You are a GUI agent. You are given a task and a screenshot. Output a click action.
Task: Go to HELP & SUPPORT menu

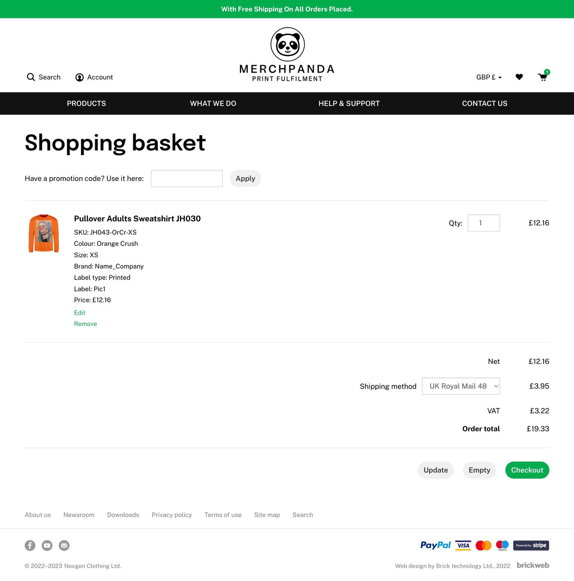pyautogui.click(x=349, y=103)
